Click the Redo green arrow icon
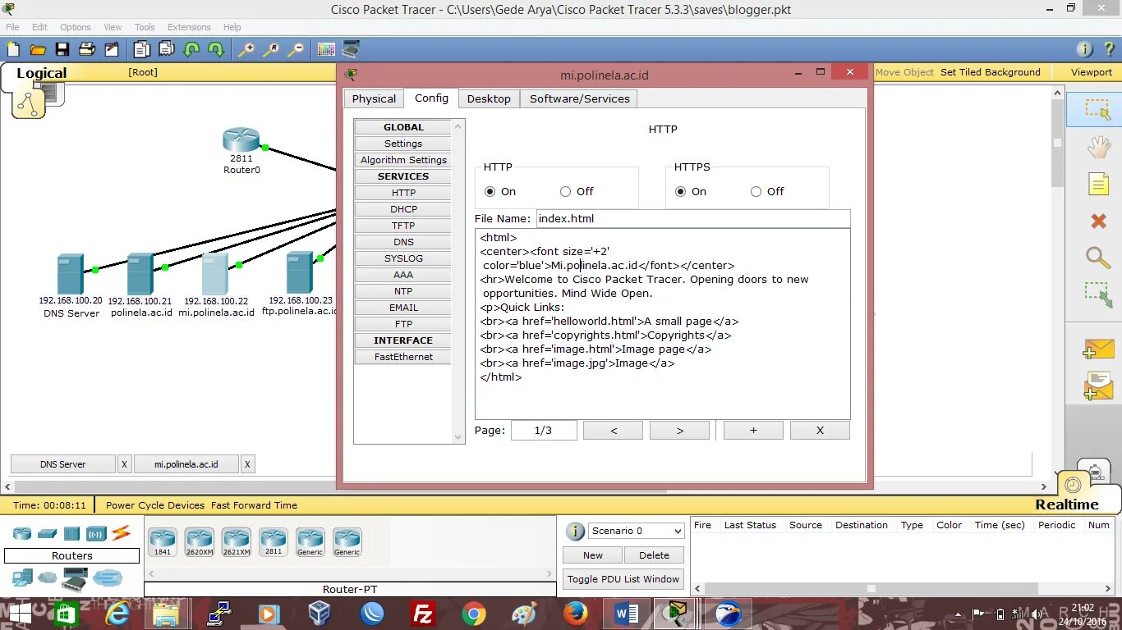This screenshot has width=1122, height=630. 215,49
